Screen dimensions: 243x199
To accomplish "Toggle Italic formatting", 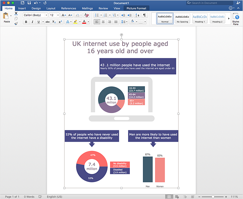I will tap(32, 22).
